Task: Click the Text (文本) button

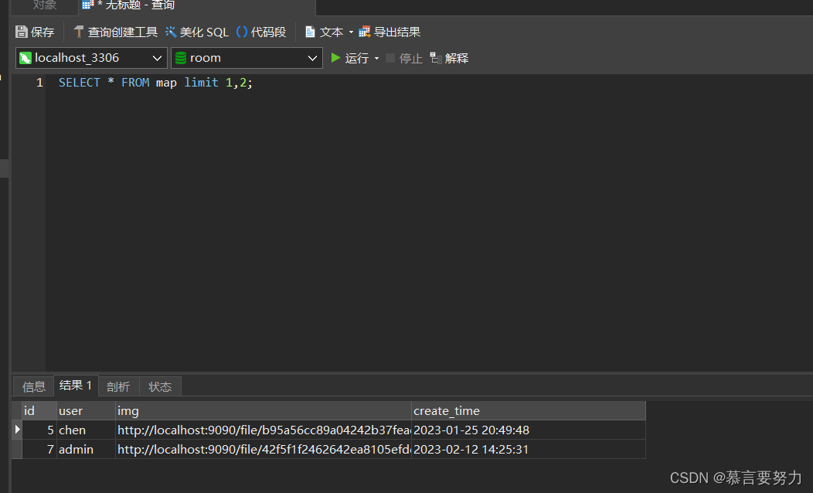Action: 324,32
